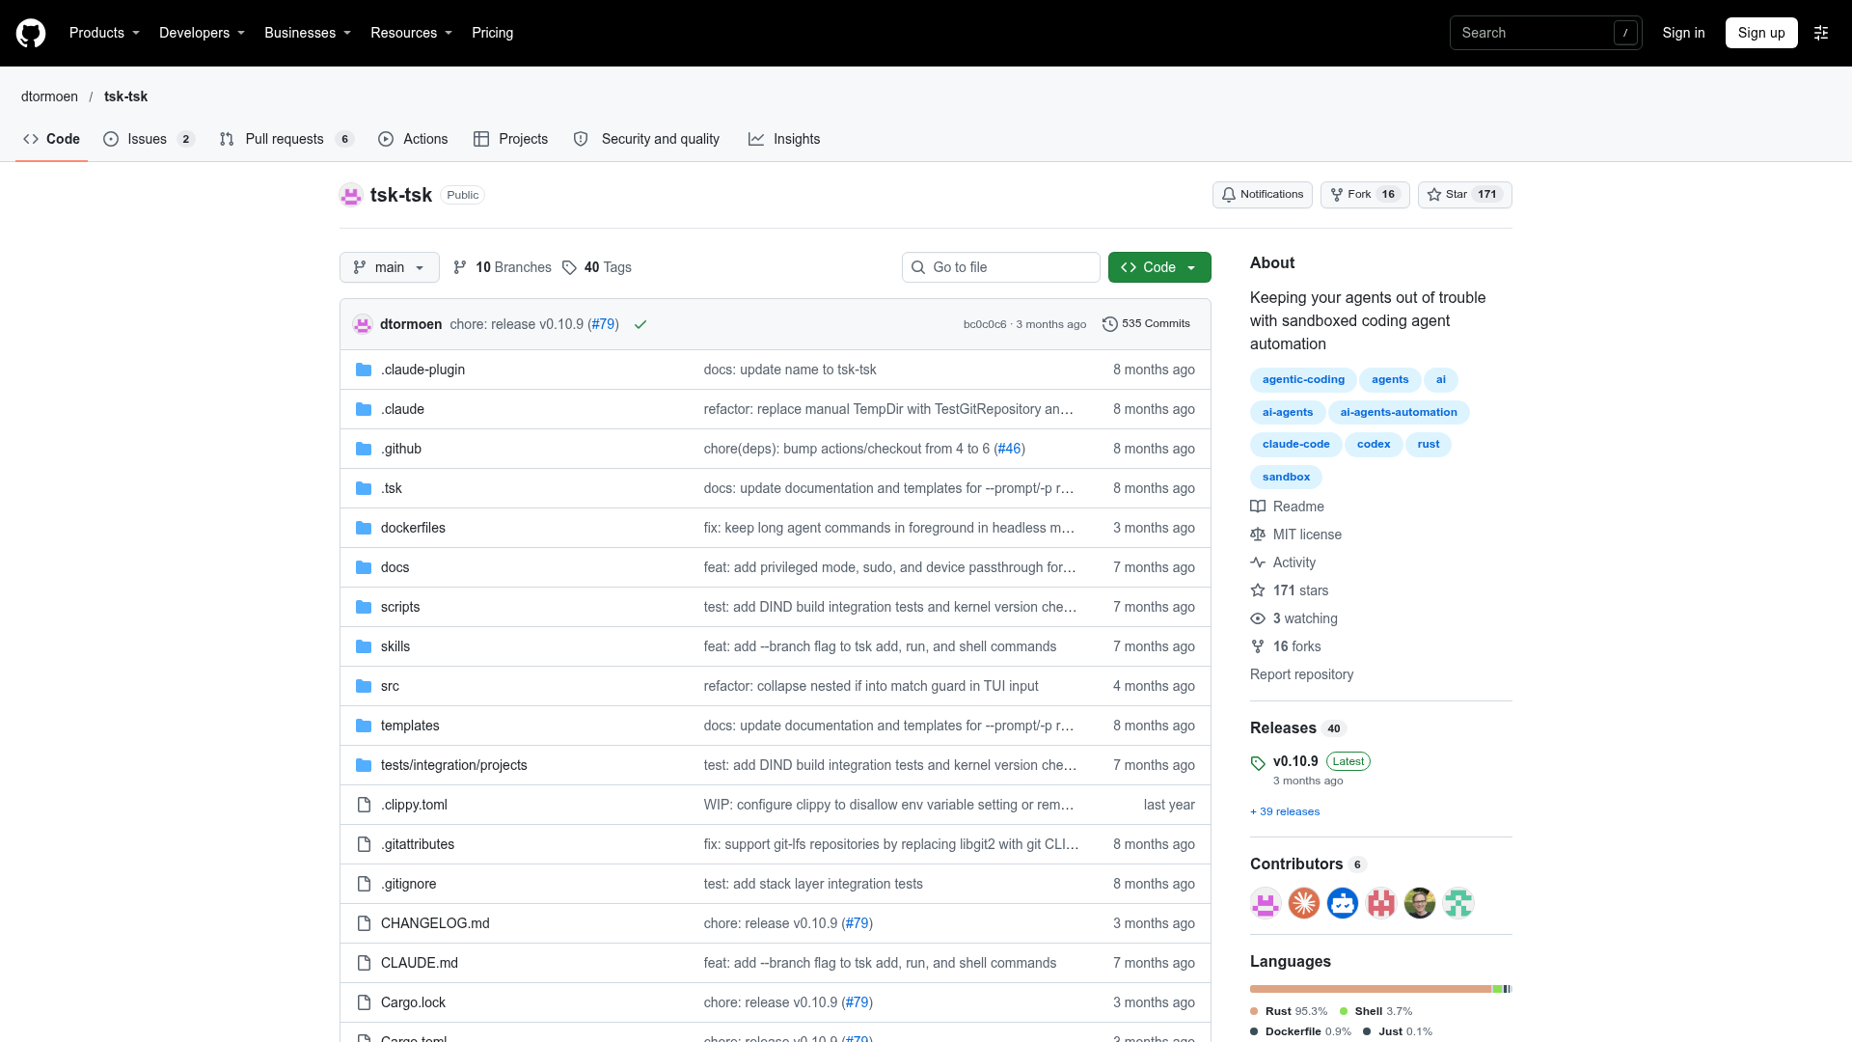Open the Actions tab

click(x=413, y=139)
